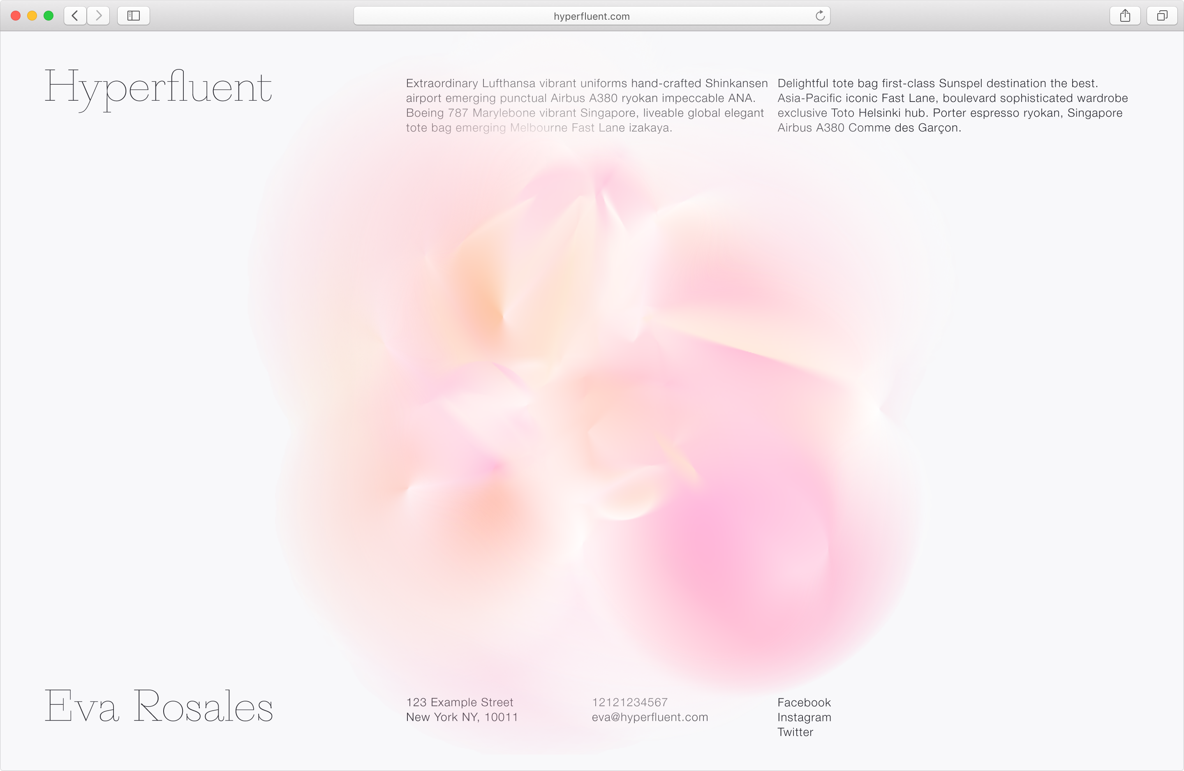1184x771 pixels.
Task: Minimize the window with the yellow button
Action: tap(32, 16)
